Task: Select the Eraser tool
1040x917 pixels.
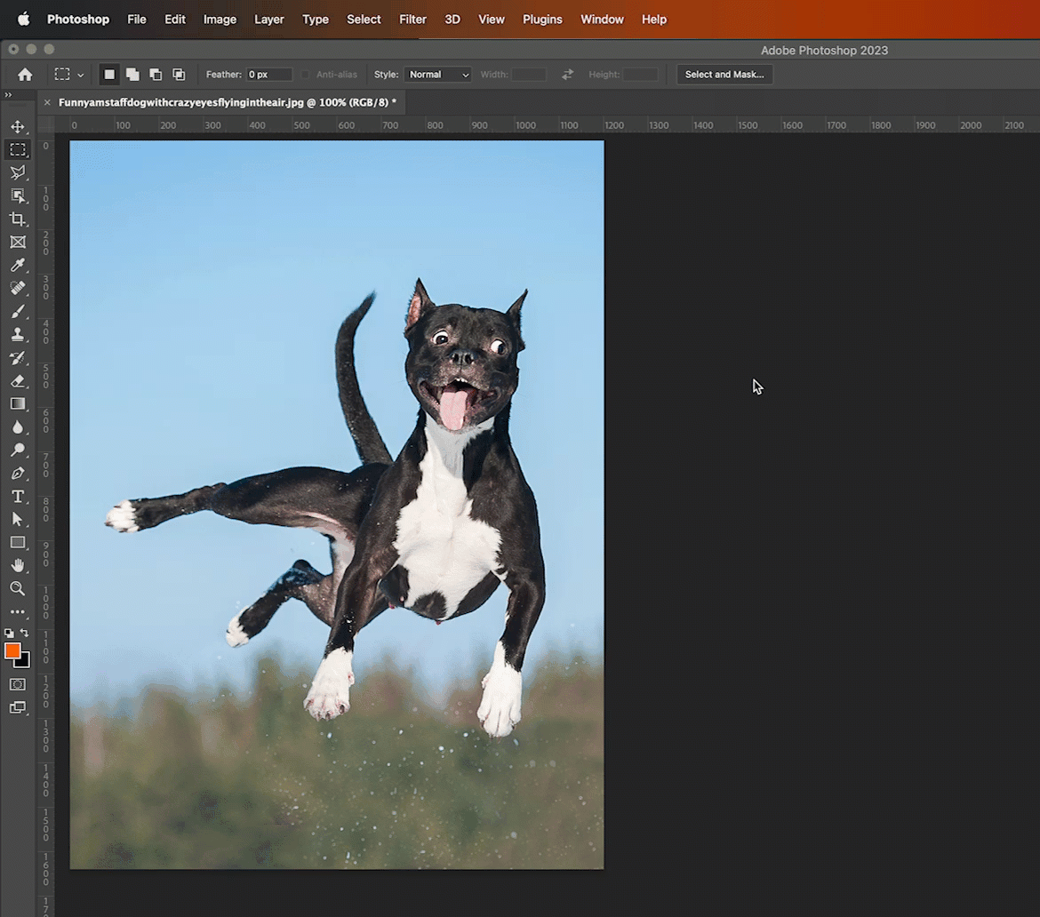Action: pyautogui.click(x=18, y=381)
